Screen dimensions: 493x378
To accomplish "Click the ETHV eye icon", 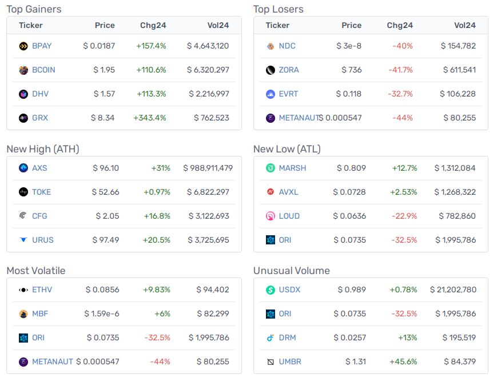I will [23, 289].
